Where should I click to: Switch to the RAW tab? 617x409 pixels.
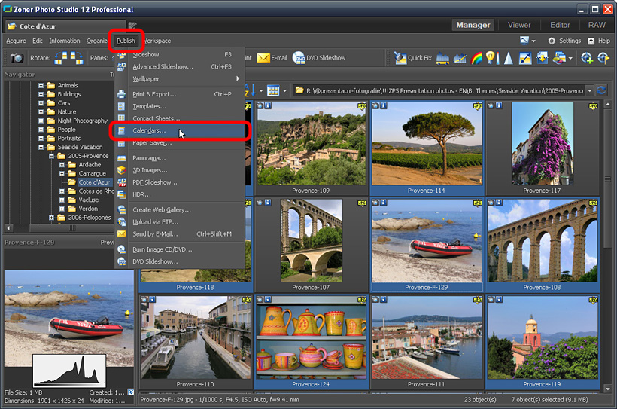click(597, 25)
